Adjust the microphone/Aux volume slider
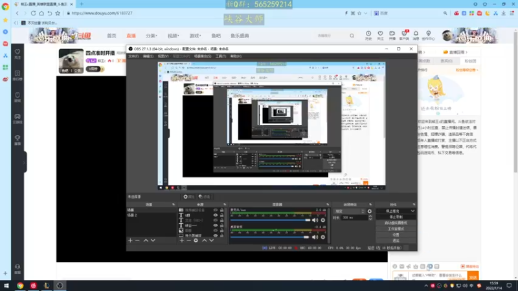Image resolution: width=518 pixels, height=291 pixels. 270,220
